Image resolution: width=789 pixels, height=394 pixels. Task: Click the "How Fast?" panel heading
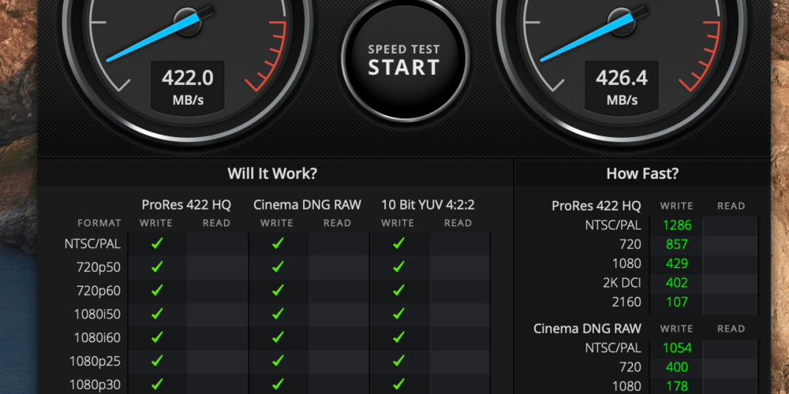[642, 174]
